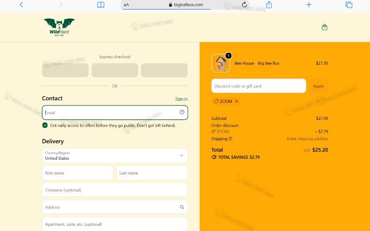The width and height of the screenshot is (370, 231).
Task: Click the Delivery section heading
Action: pos(53,142)
